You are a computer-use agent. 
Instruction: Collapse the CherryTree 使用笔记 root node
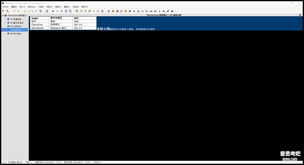[x=3, y=15]
